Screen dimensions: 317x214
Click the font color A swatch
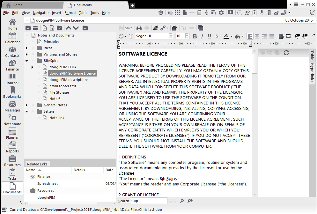226,36
